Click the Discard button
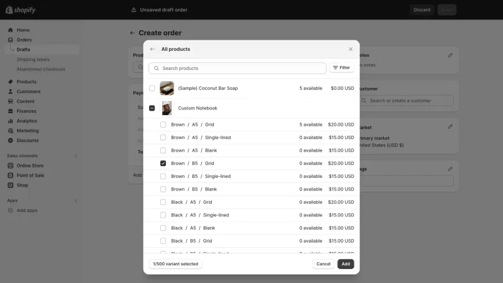503x283 pixels. pyautogui.click(x=422, y=10)
